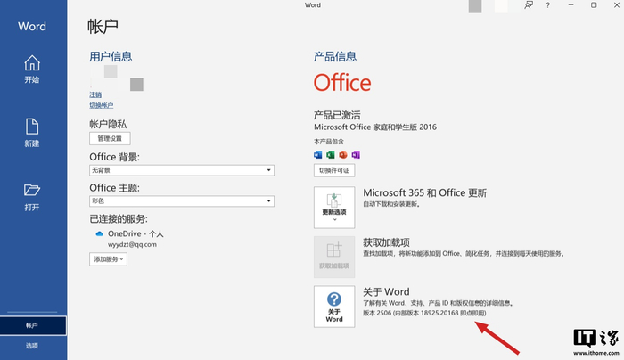Open 管理设置 for account privacy
624x360 pixels.
110,138
